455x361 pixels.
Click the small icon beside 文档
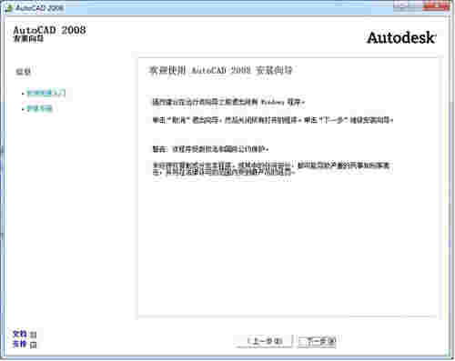tap(34, 335)
